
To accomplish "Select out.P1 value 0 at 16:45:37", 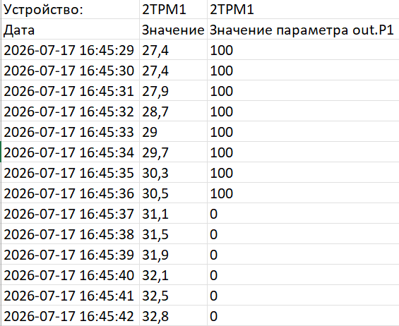I will coord(303,214).
